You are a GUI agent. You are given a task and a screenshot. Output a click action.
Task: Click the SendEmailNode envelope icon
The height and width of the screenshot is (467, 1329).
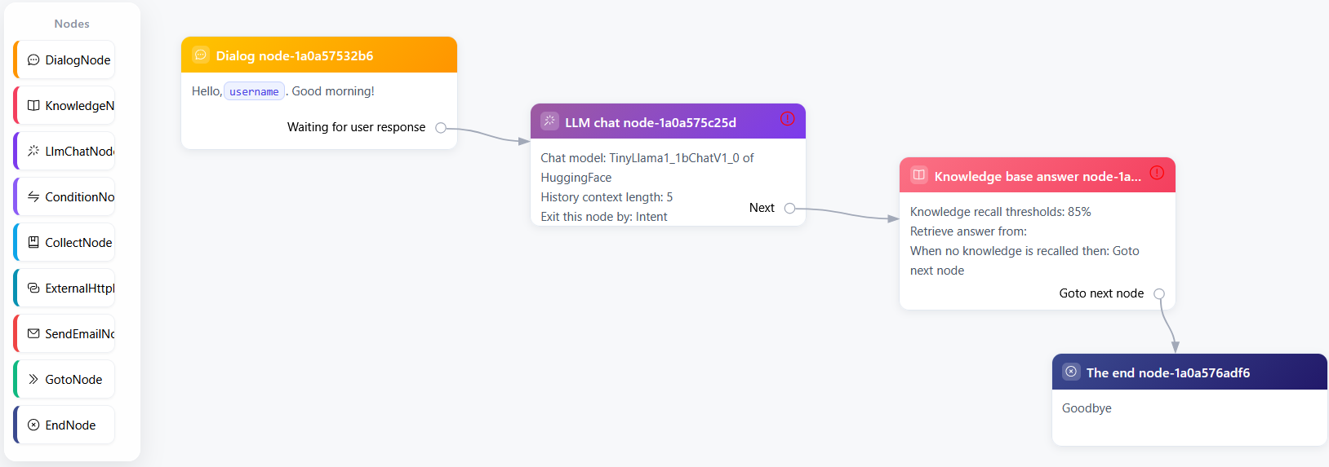pyautogui.click(x=33, y=334)
